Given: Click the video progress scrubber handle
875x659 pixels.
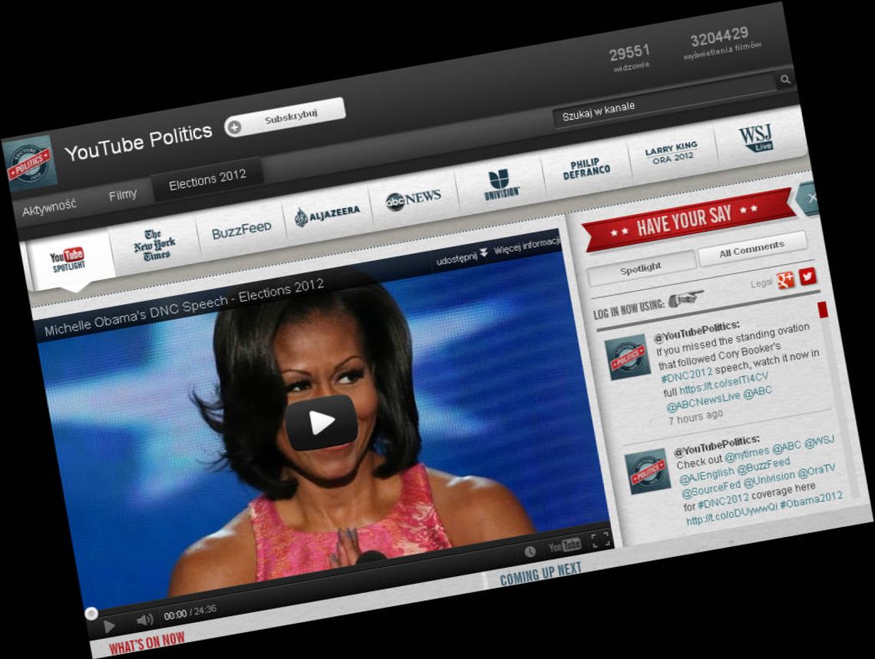Looking at the screenshot, I should point(91,614).
